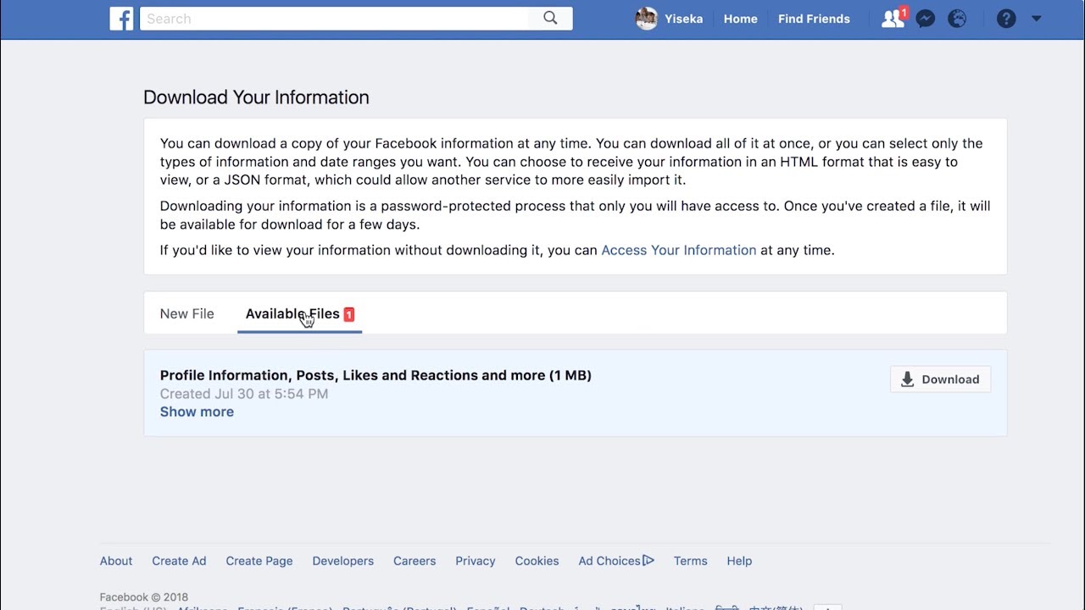
Task: Click the Created Jul 30 timestamp text
Action: (244, 394)
